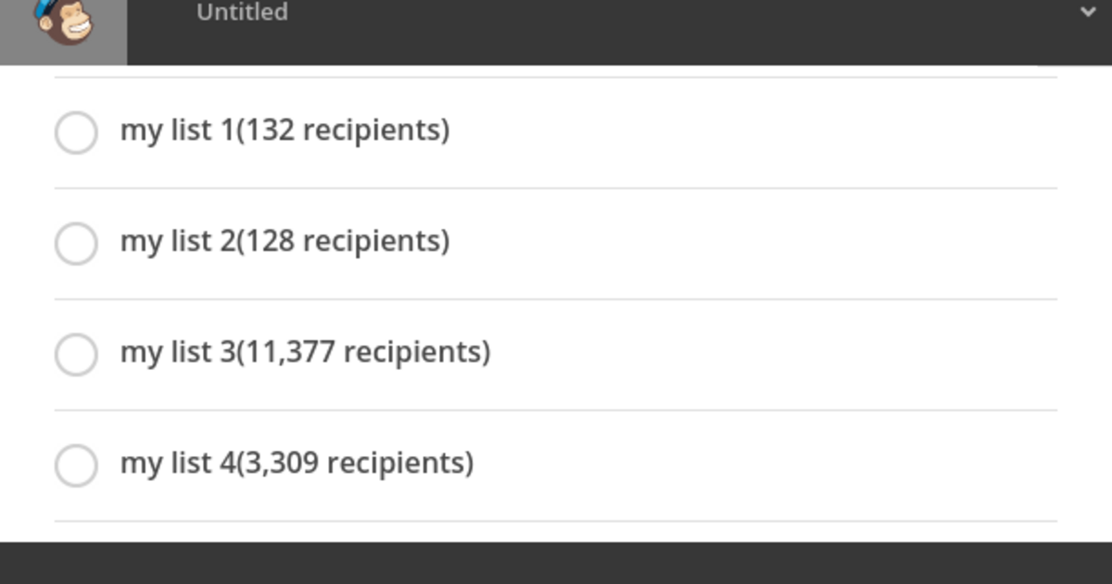Select the my list 1 radio button
Image resolution: width=1112 pixels, height=584 pixels.
[76, 133]
